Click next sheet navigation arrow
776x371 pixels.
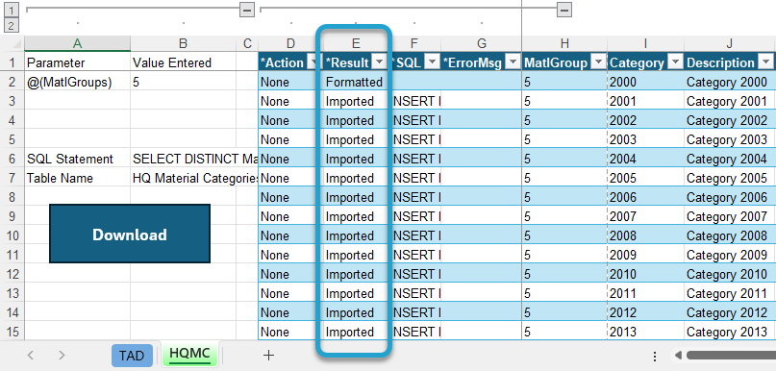[62, 355]
